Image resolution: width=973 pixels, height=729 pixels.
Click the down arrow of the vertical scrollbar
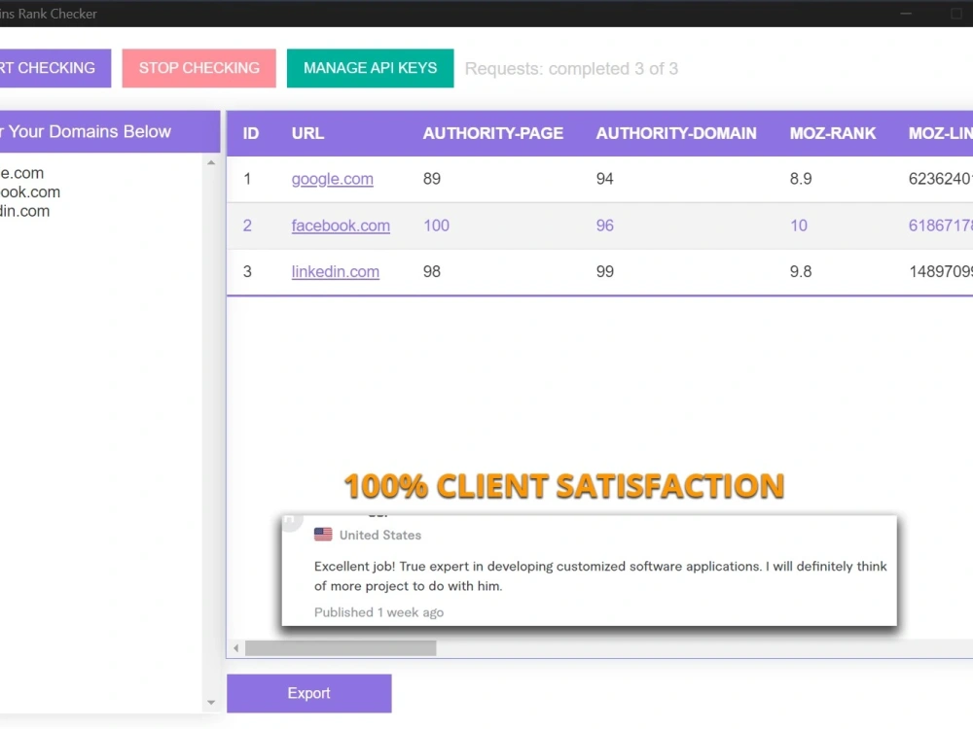tap(211, 702)
